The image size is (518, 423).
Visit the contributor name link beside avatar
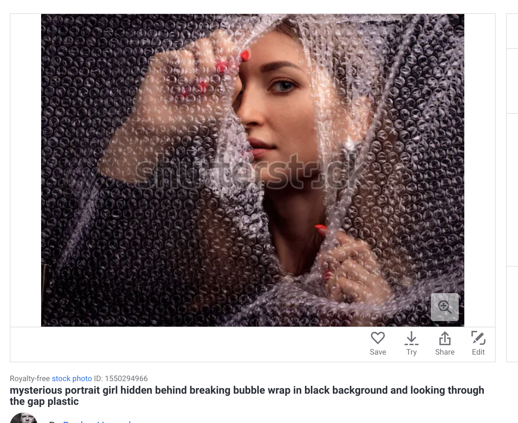97,422
